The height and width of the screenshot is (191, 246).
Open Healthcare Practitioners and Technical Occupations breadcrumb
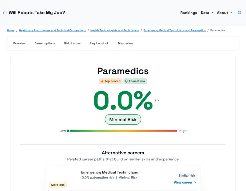(52, 30)
